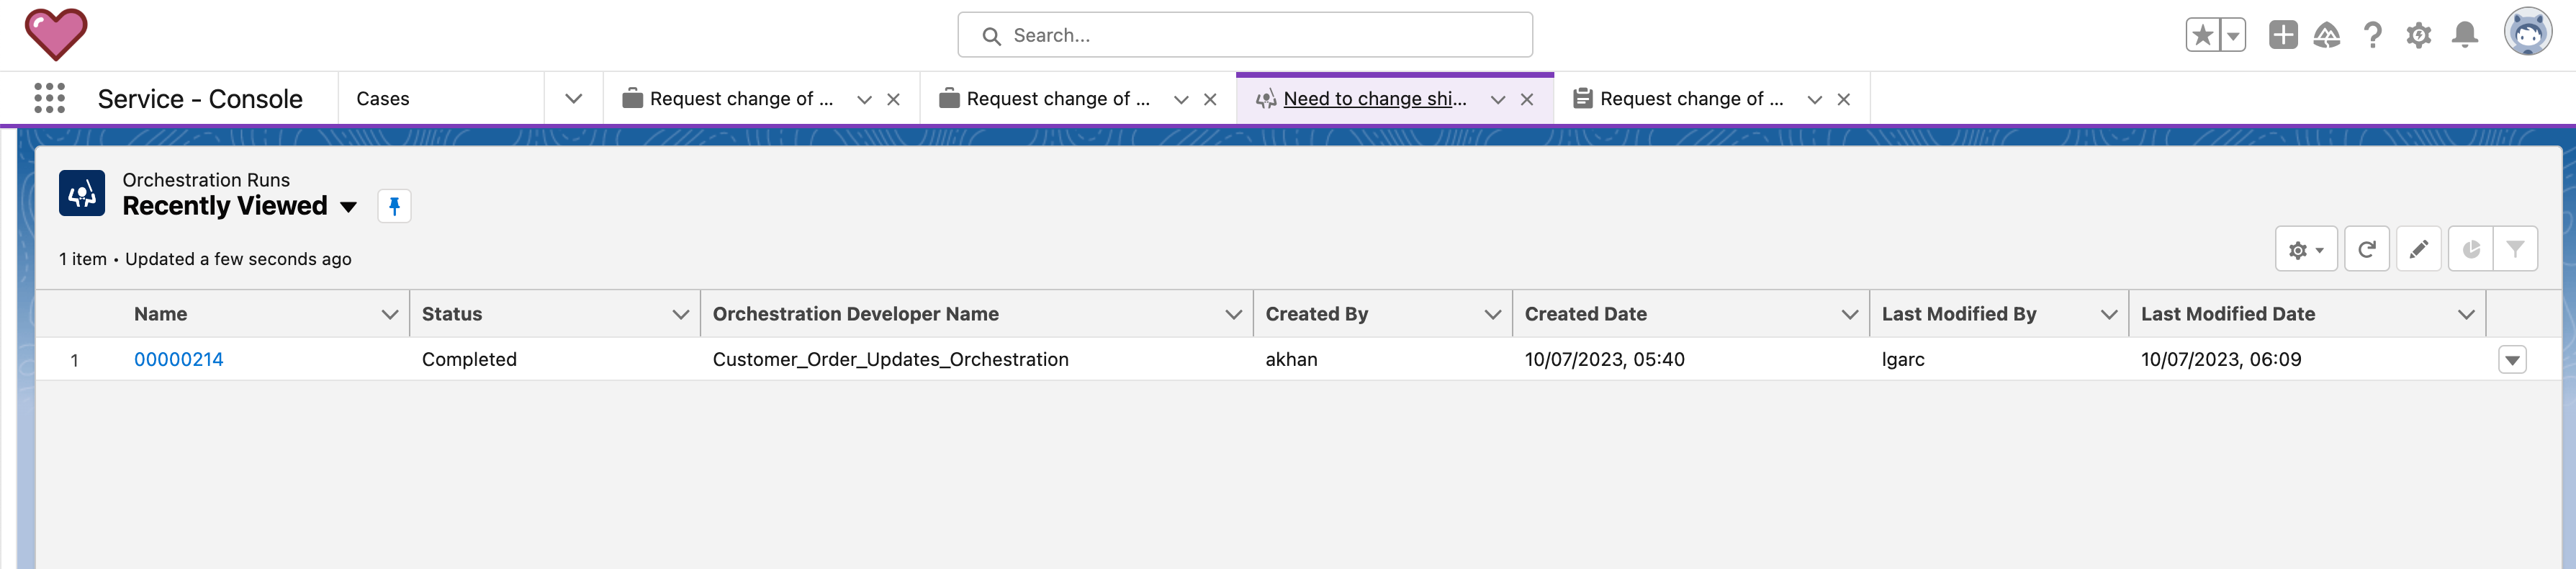Sort by Created Date column header
This screenshot has width=2576, height=569.
tap(1586, 314)
